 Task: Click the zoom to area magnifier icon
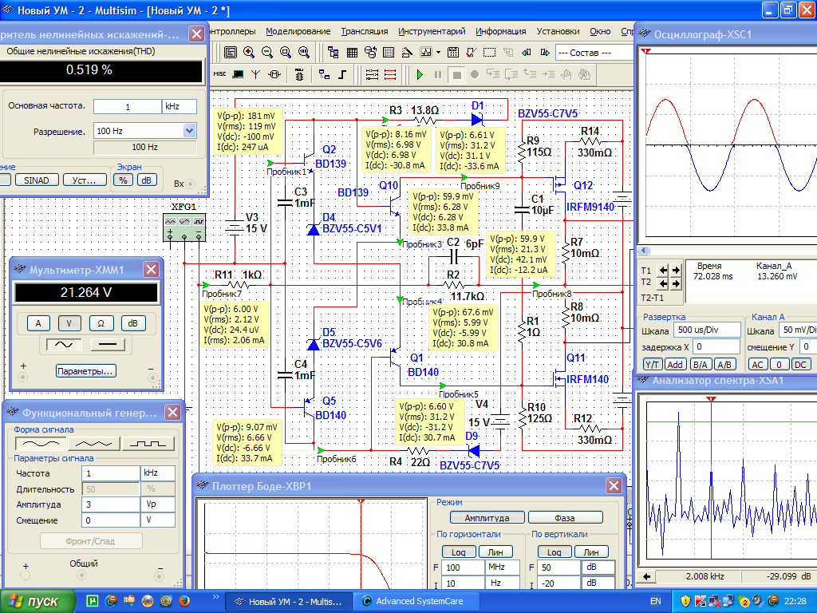click(285, 52)
